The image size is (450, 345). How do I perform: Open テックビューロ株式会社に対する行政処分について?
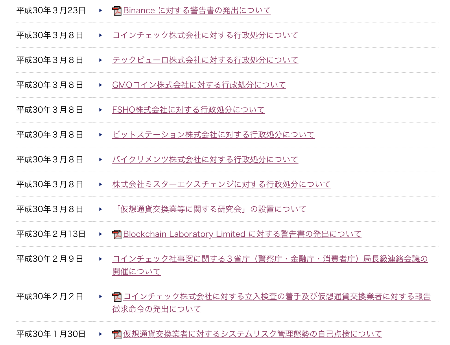(205, 60)
